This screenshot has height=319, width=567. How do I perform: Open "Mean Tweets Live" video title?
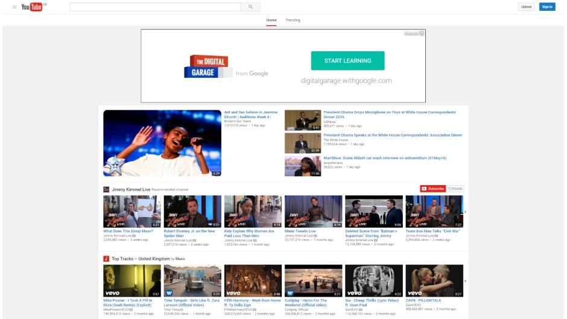click(300, 231)
